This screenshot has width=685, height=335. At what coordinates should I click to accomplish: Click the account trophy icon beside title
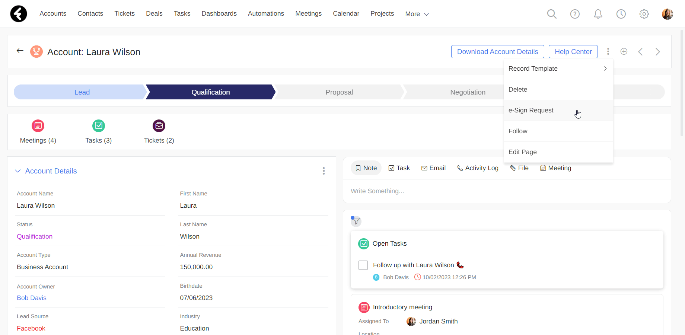36,51
